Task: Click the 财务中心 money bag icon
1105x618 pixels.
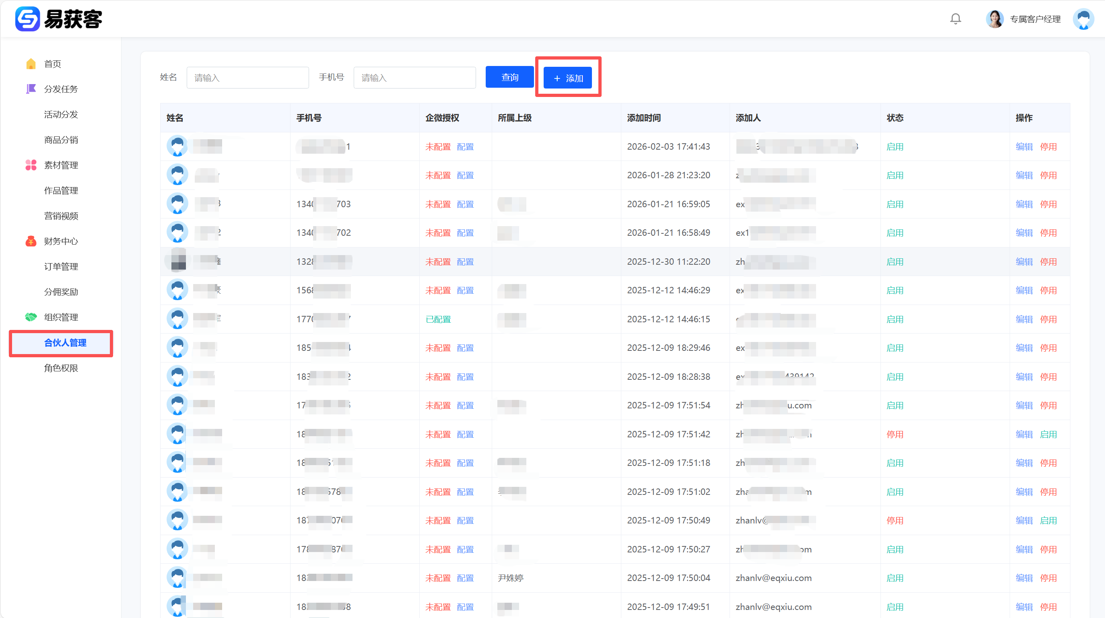Action: pos(31,241)
